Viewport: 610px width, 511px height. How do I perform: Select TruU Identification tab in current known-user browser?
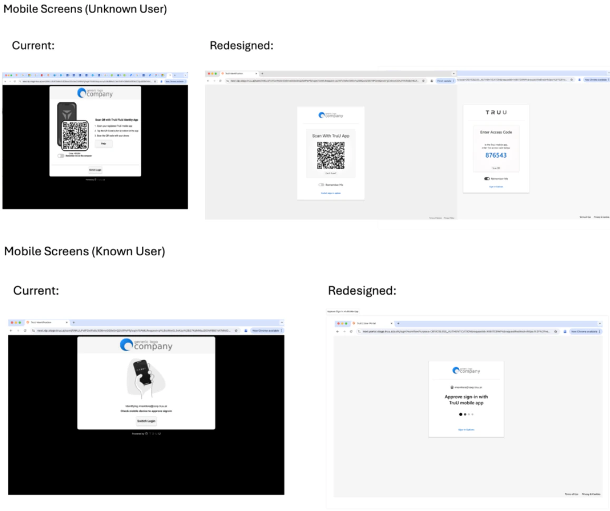(46, 322)
